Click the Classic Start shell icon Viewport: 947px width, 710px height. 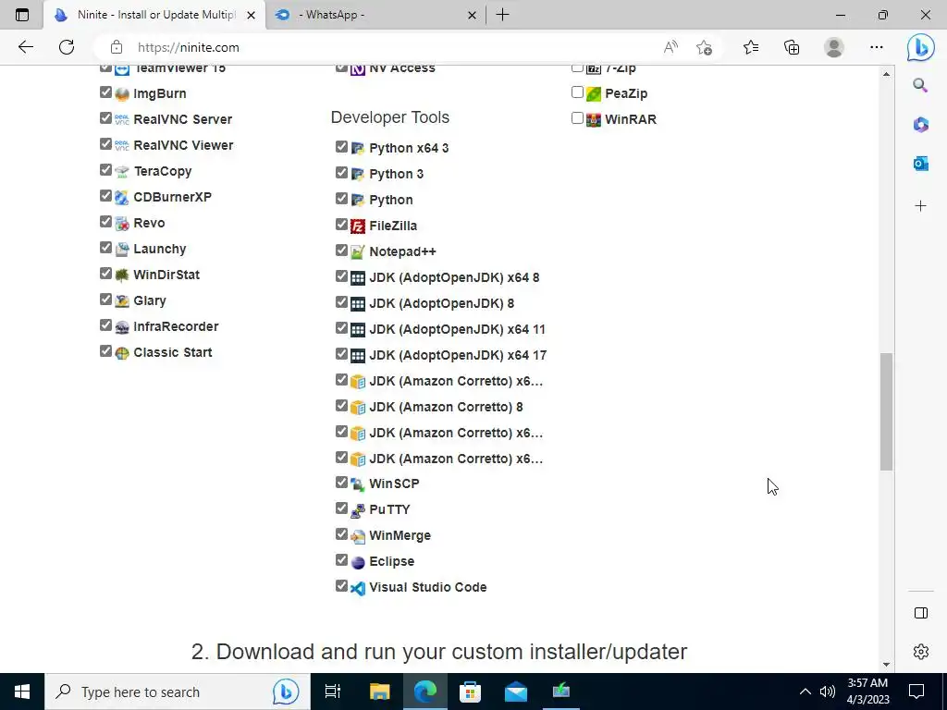point(122,353)
